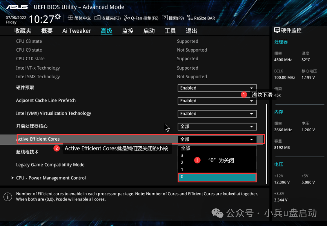327x226 pixels.
Task: Click the settings gear next to the clock
Action: [x=58, y=17]
